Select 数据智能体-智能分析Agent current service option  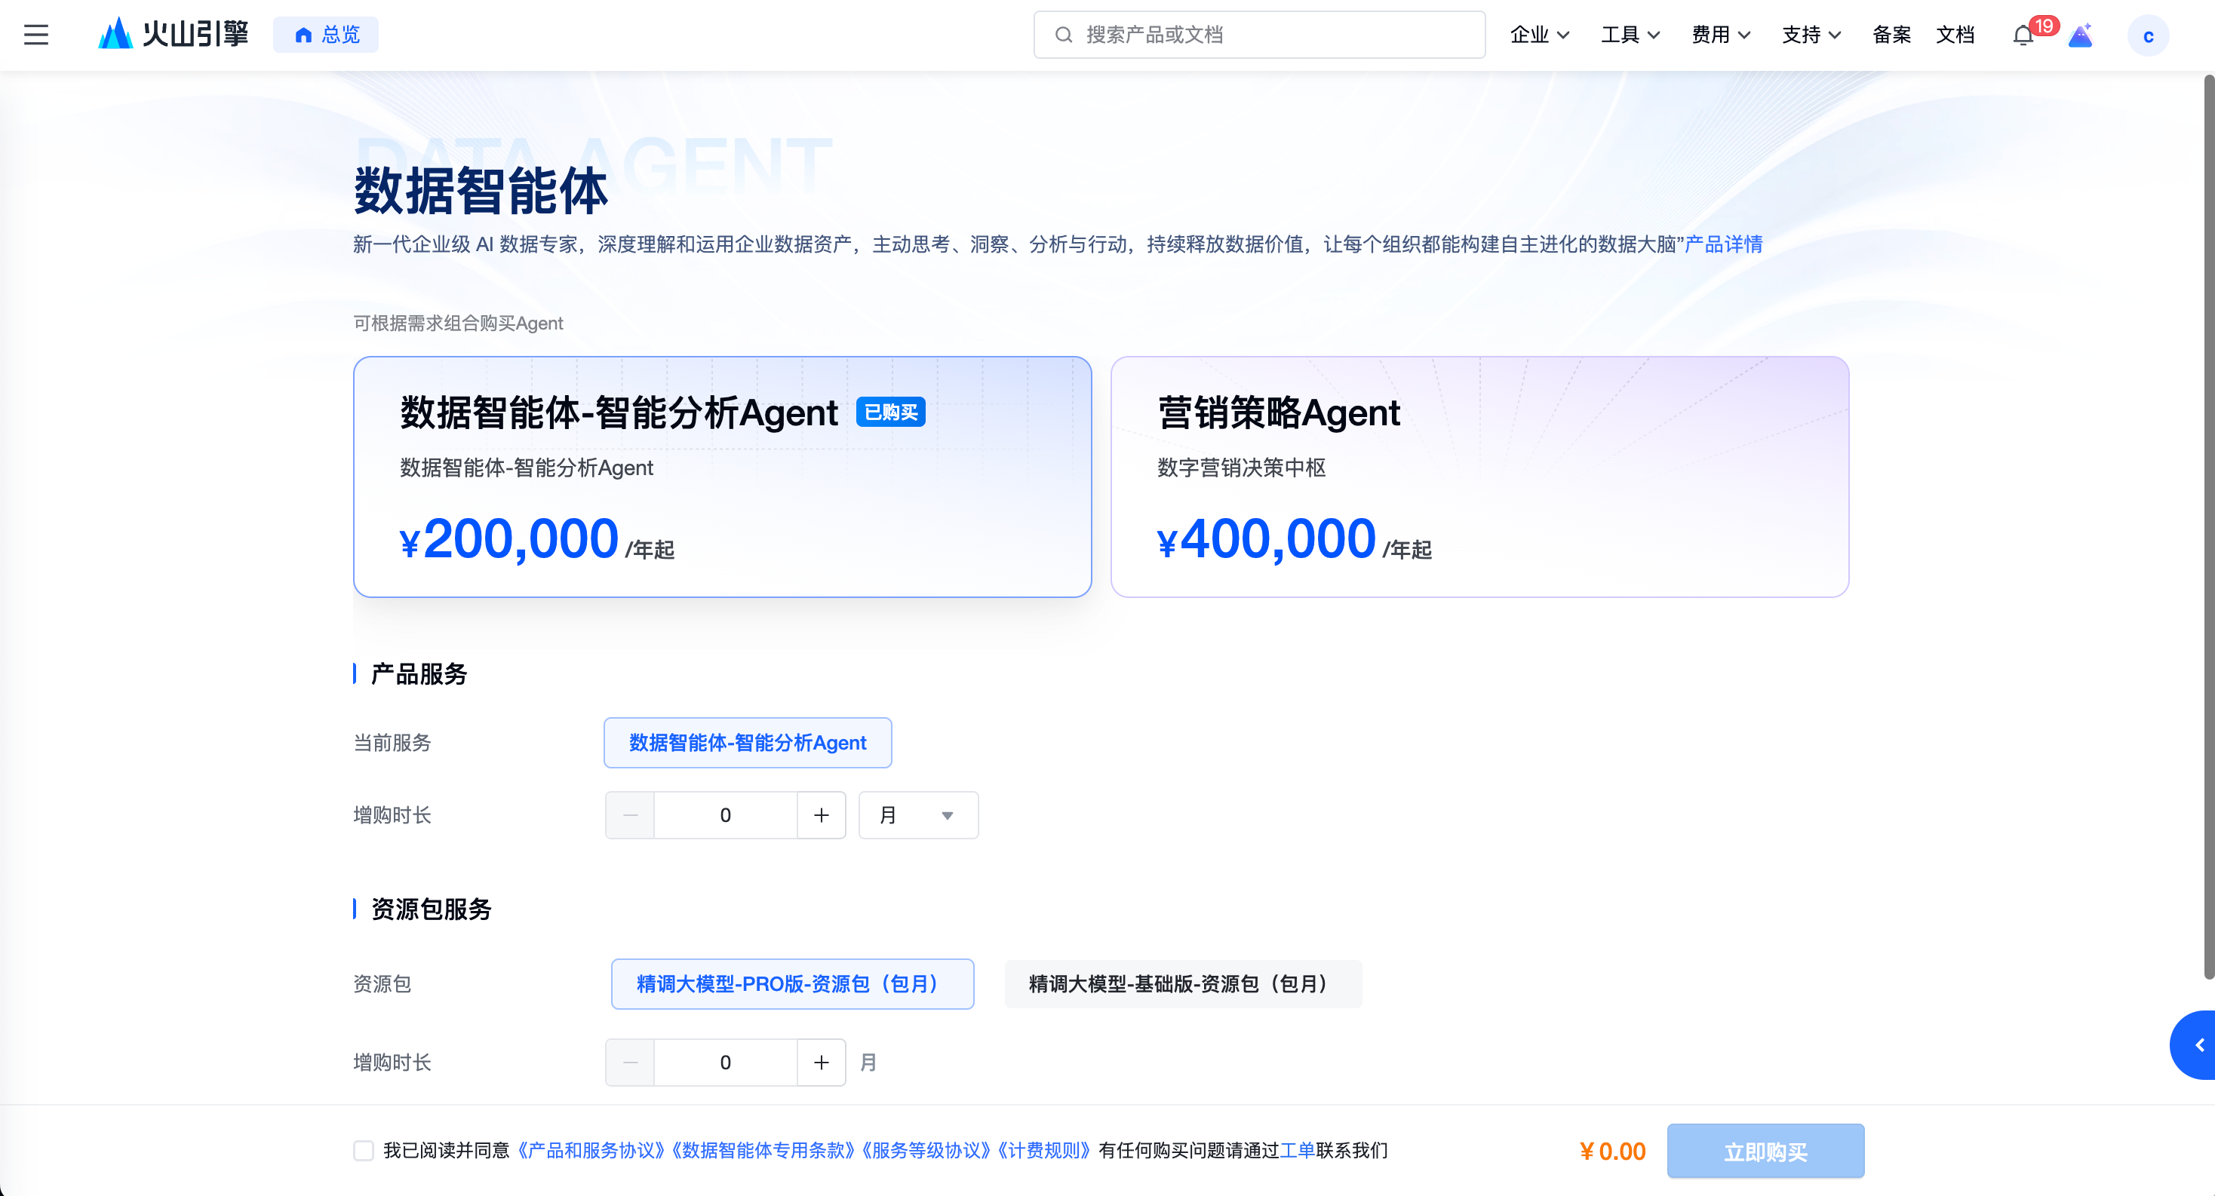pyautogui.click(x=748, y=742)
